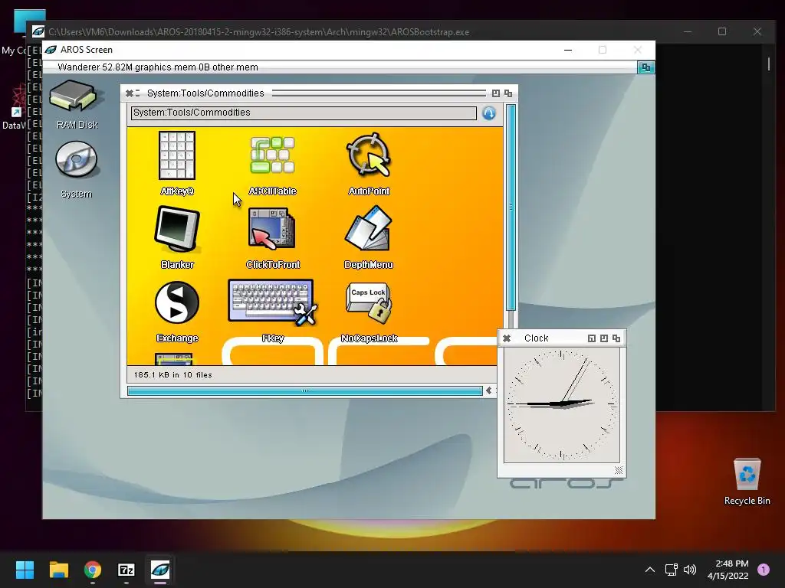This screenshot has width=785, height=588.
Task: Select the NoCapsLock icon
Action: point(369,303)
